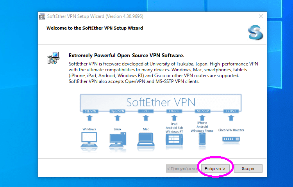Click the installer computer and disc icon
Viewport: 293px width, 187px height.
[x=53, y=58]
